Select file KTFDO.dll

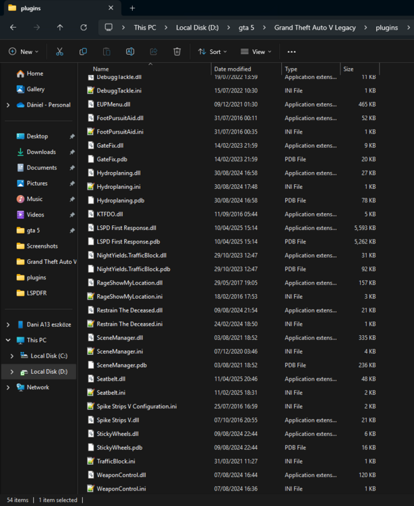(110, 214)
